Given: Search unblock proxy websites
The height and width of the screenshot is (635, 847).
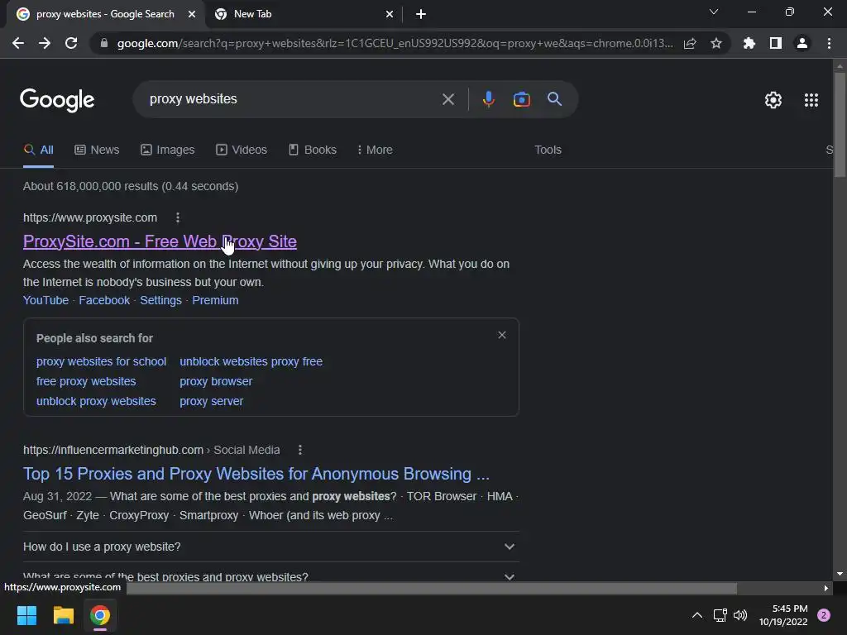Looking at the screenshot, I should coord(96,401).
